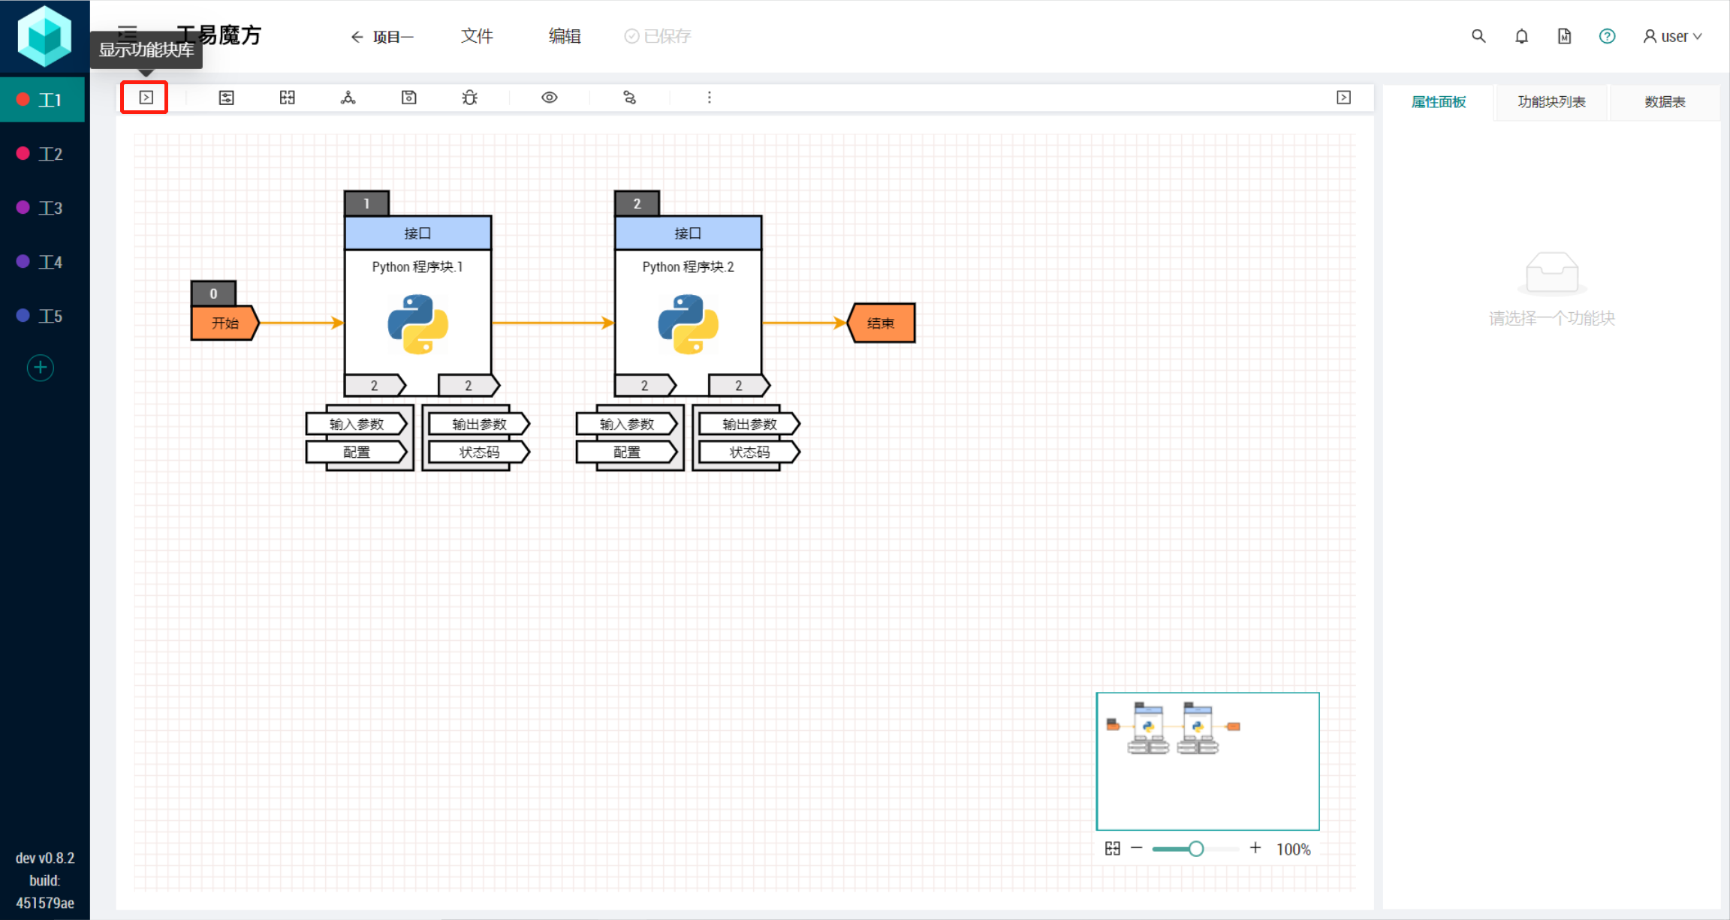Click the 100% zoom level text

(1294, 849)
